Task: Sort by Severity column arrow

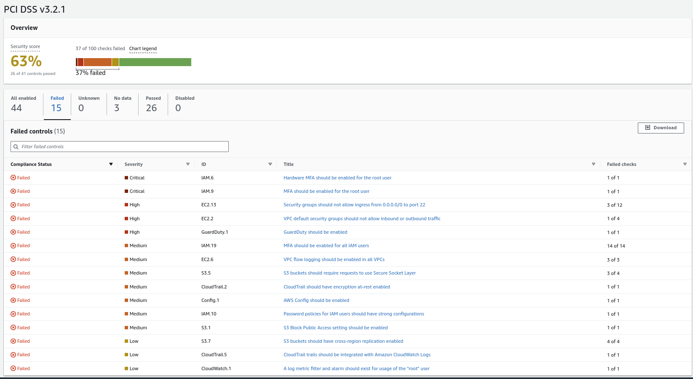Action: coord(188,164)
